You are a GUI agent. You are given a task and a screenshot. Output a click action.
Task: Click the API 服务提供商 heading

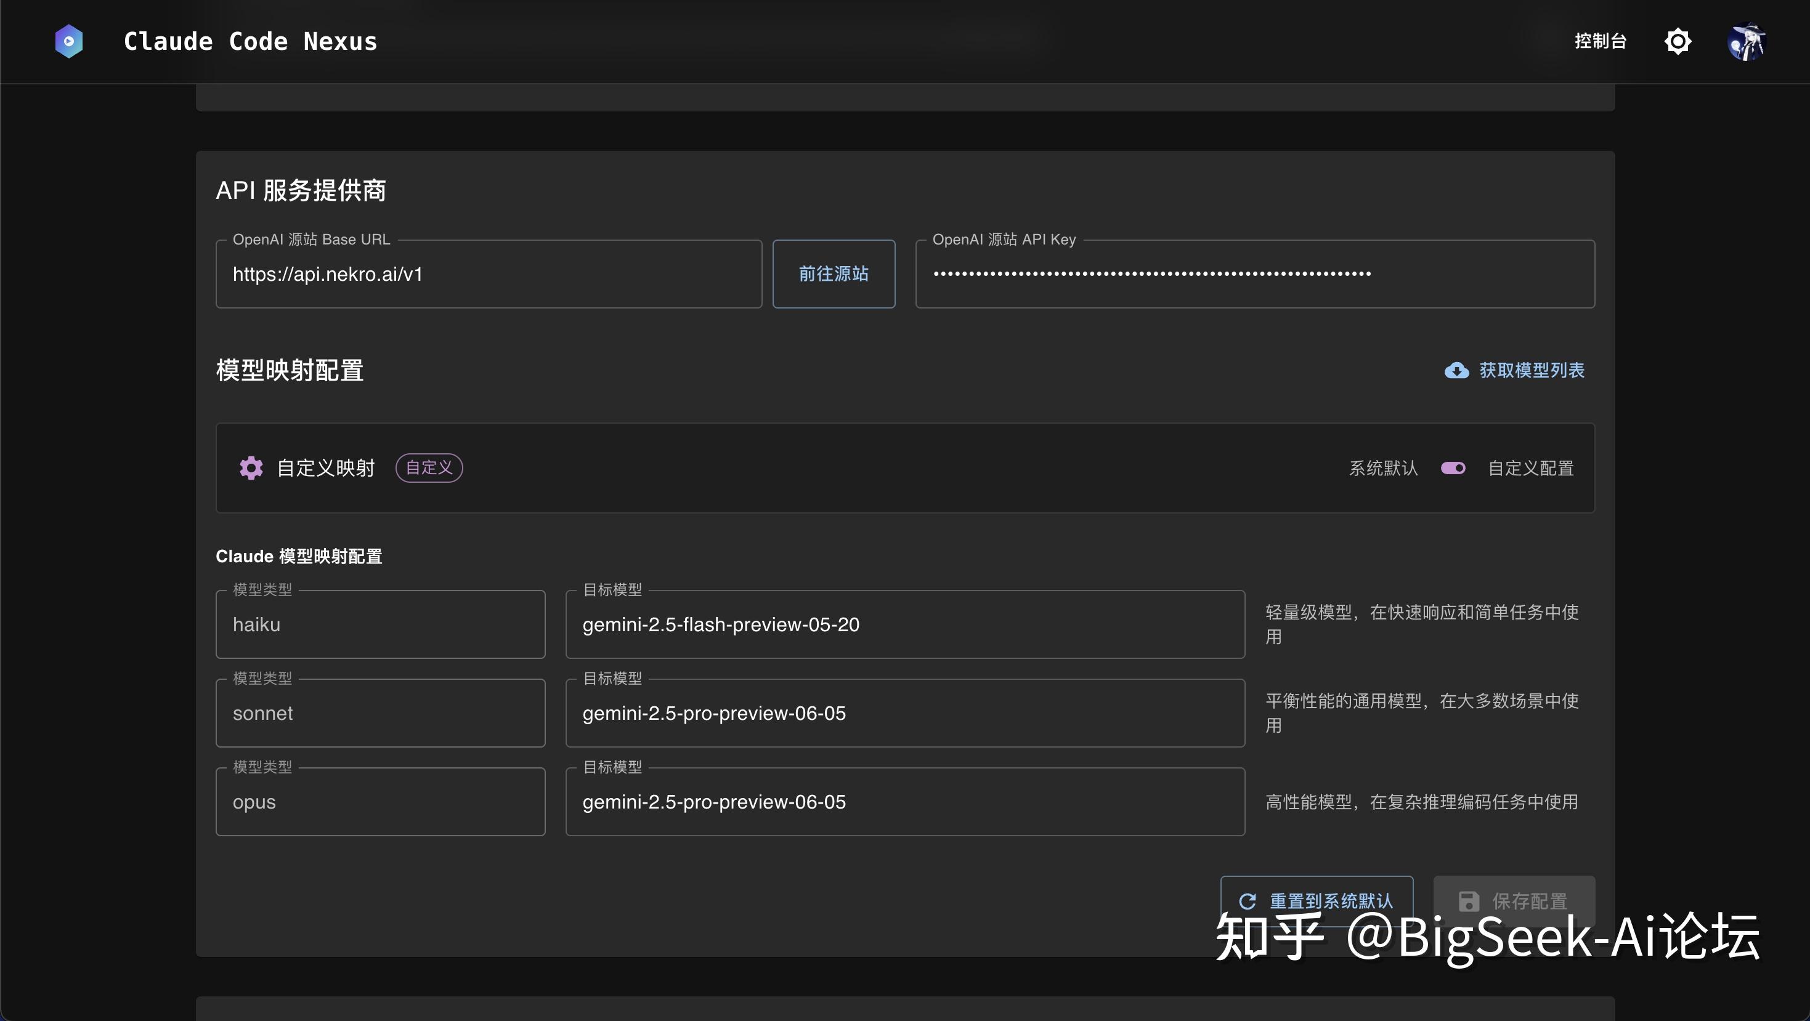tap(301, 190)
